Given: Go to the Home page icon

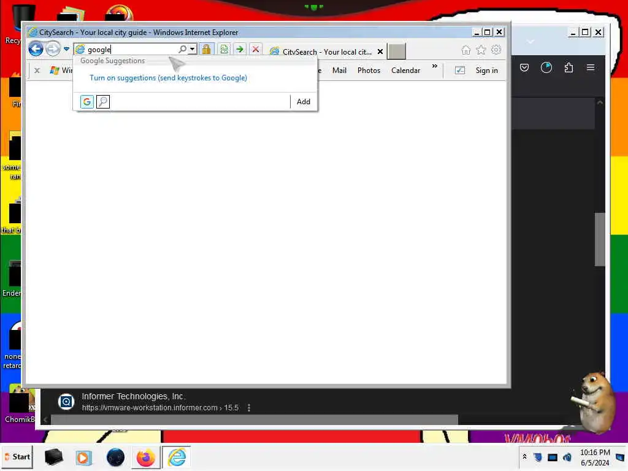Looking at the screenshot, I should [x=466, y=50].
